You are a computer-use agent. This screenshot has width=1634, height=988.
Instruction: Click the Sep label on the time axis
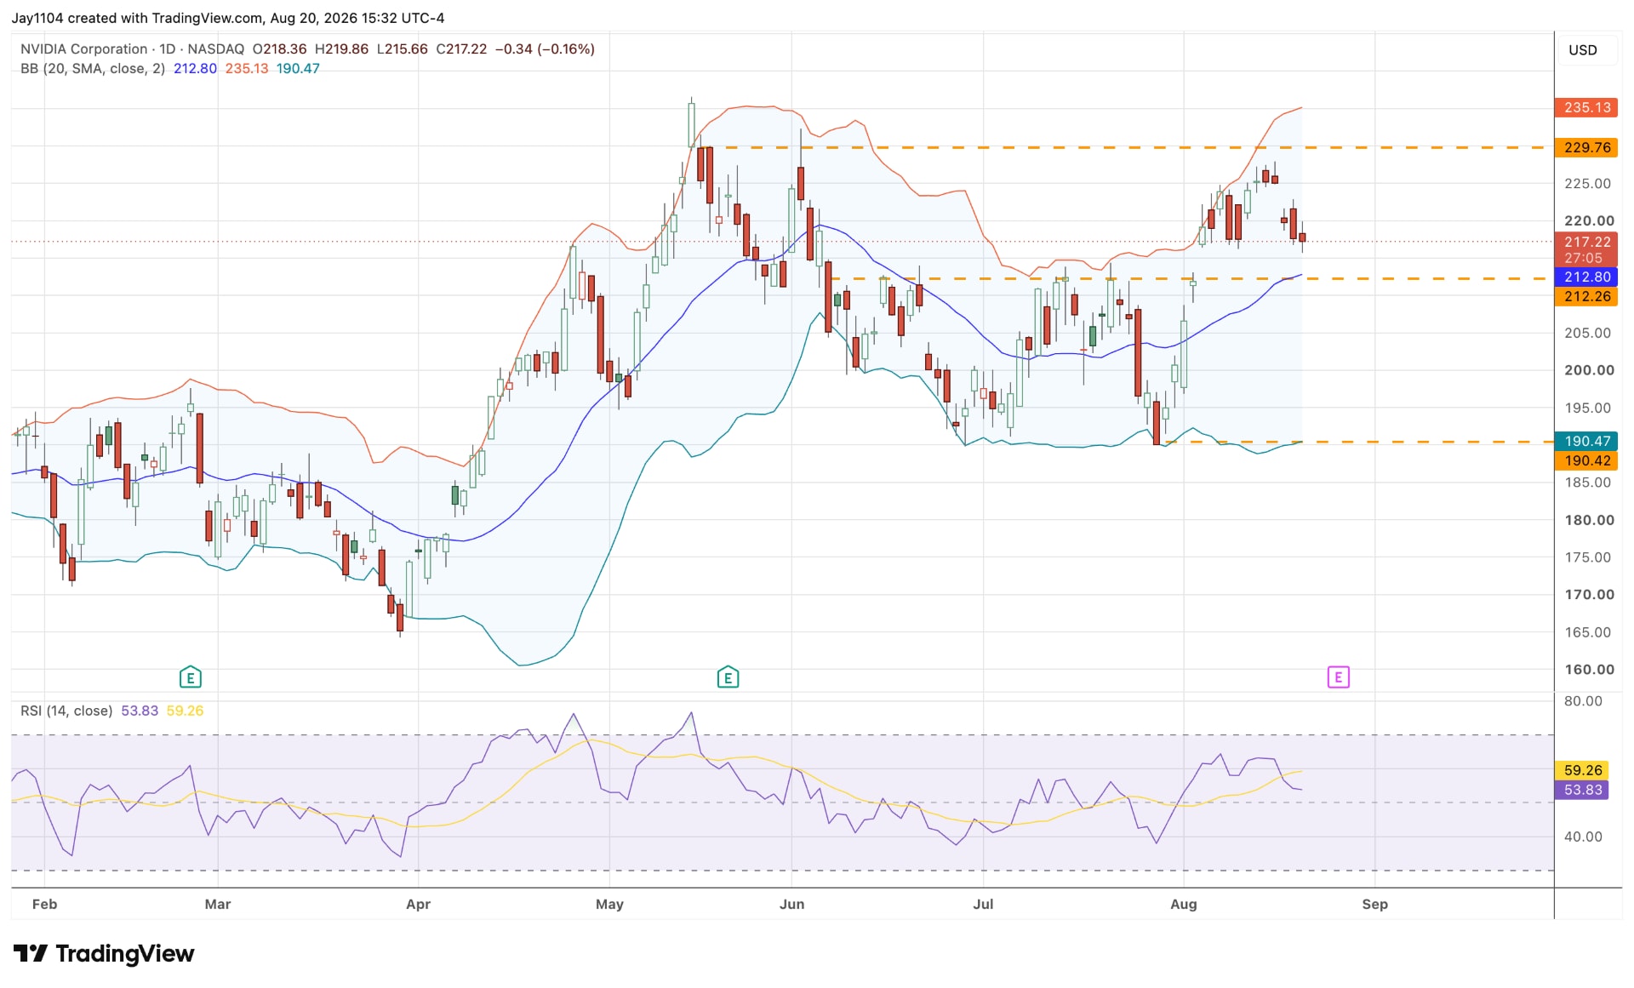[x=1374, y=904]
